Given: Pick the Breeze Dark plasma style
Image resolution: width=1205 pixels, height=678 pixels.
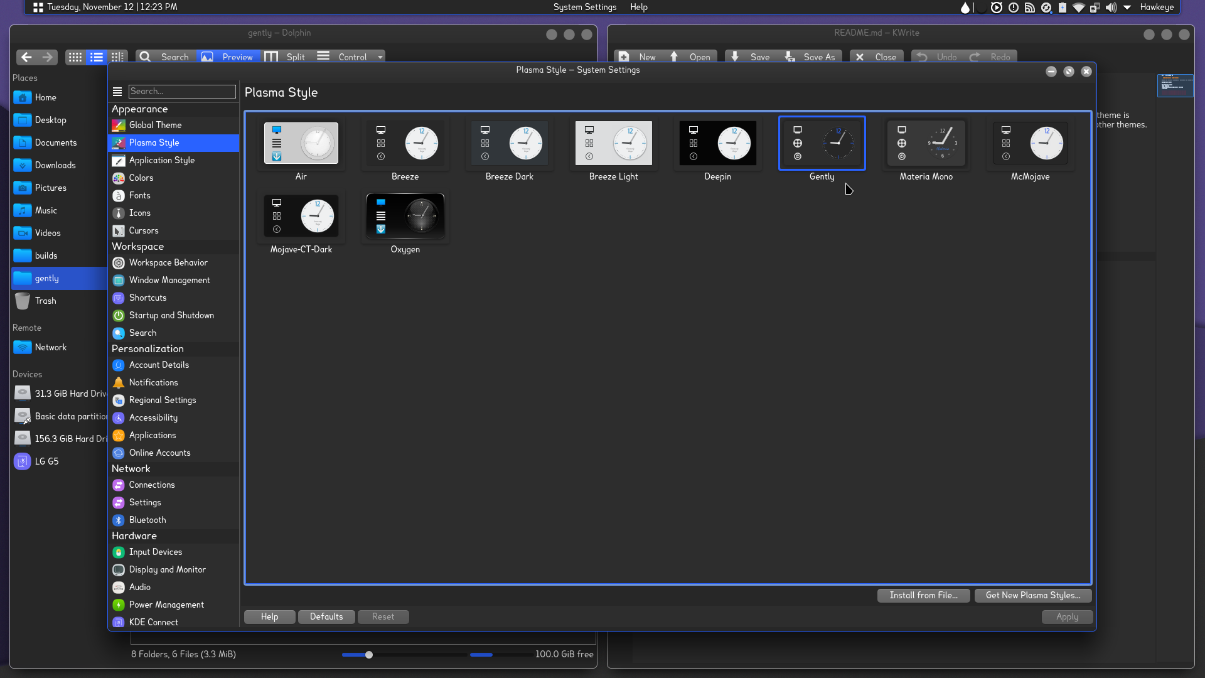Looking at the screenshot, I should click(510, 143).
